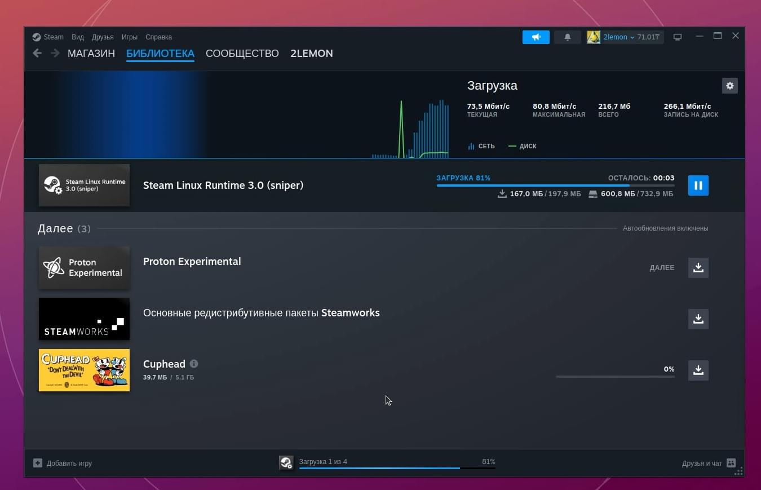Click the СЕТЬ graph legend
Viewport: 761px width, 490px height.
pos(481,146)
